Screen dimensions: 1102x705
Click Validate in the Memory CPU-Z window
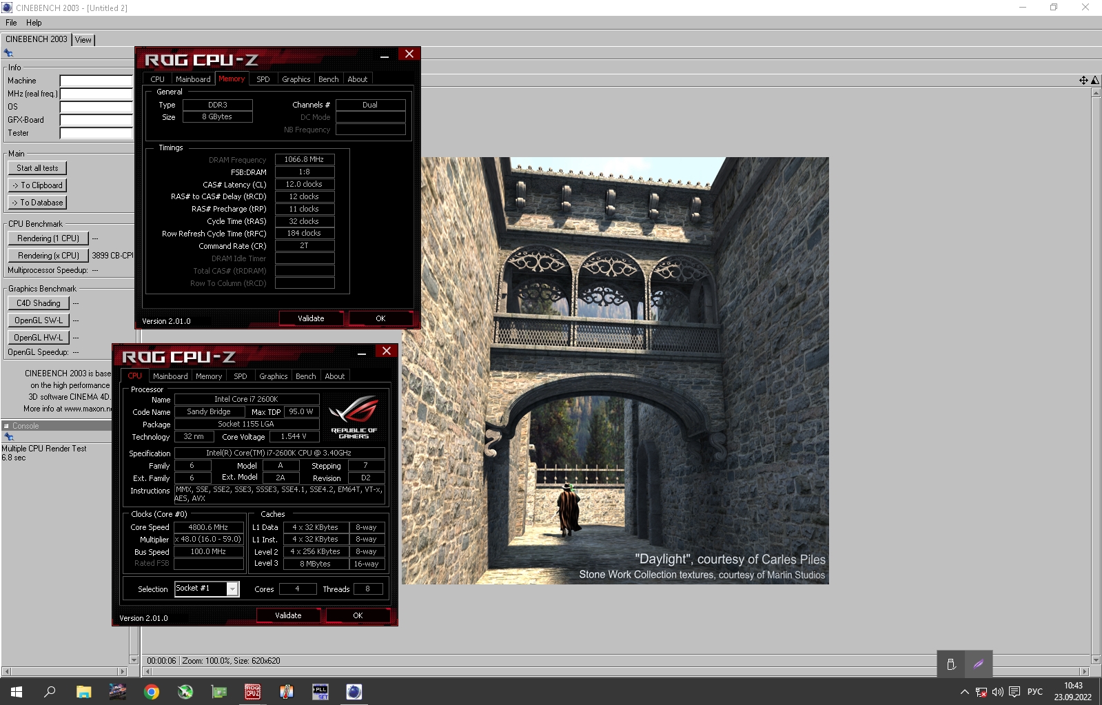311,318
